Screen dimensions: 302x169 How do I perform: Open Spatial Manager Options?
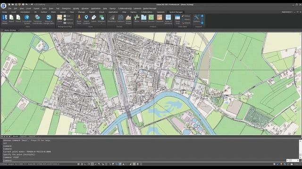coord(196,19)
